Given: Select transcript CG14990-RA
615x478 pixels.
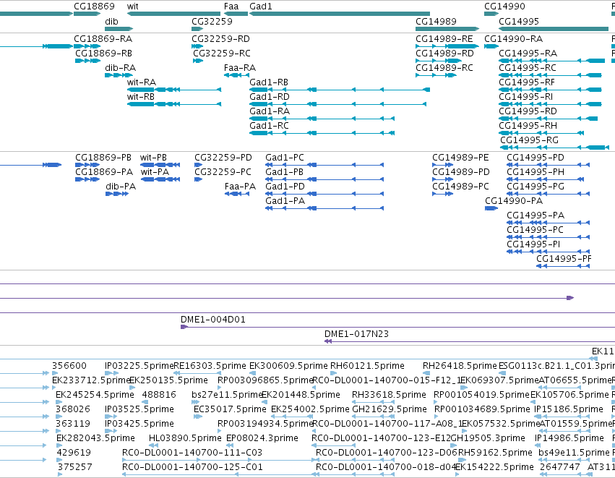Looking at the screenshot, I should click(x=513, y=39).
